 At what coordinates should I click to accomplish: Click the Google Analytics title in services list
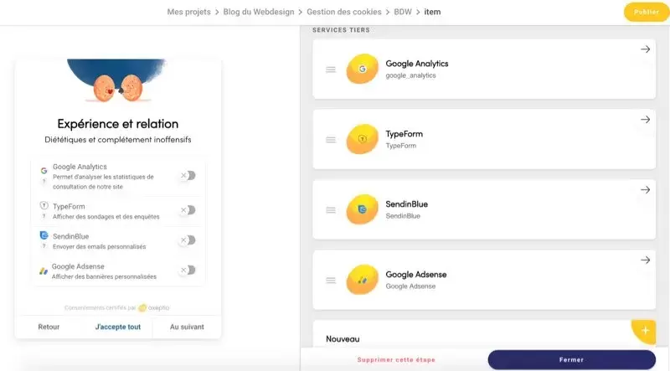(416, 64)
